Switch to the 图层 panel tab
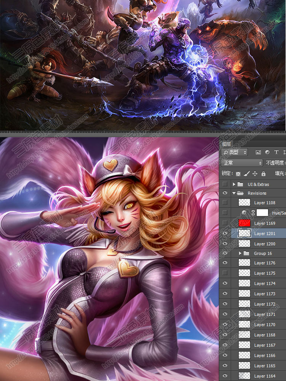The width and height of the screenshot is (286, 381). [x=227, y=144]
